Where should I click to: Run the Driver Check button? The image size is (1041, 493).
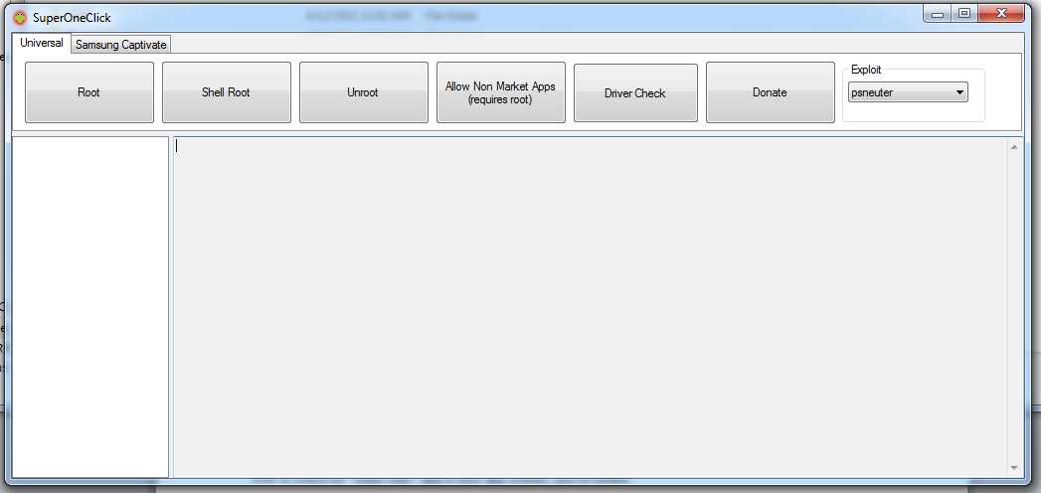point(634,92)
